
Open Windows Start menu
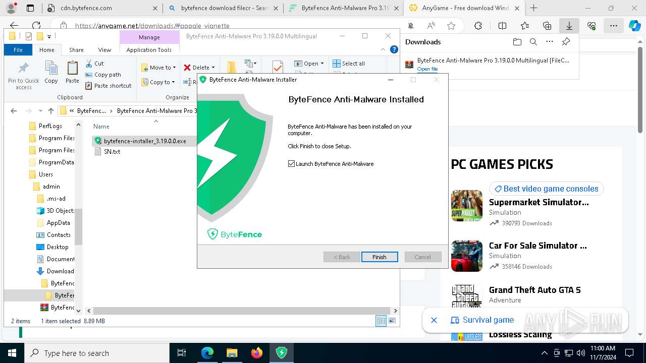(x=12, y=353)
